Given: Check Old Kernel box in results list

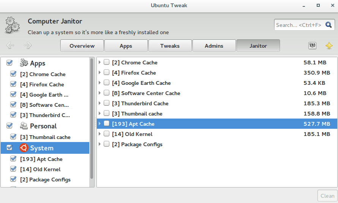Looking at the screenshot, I should 106,134.
